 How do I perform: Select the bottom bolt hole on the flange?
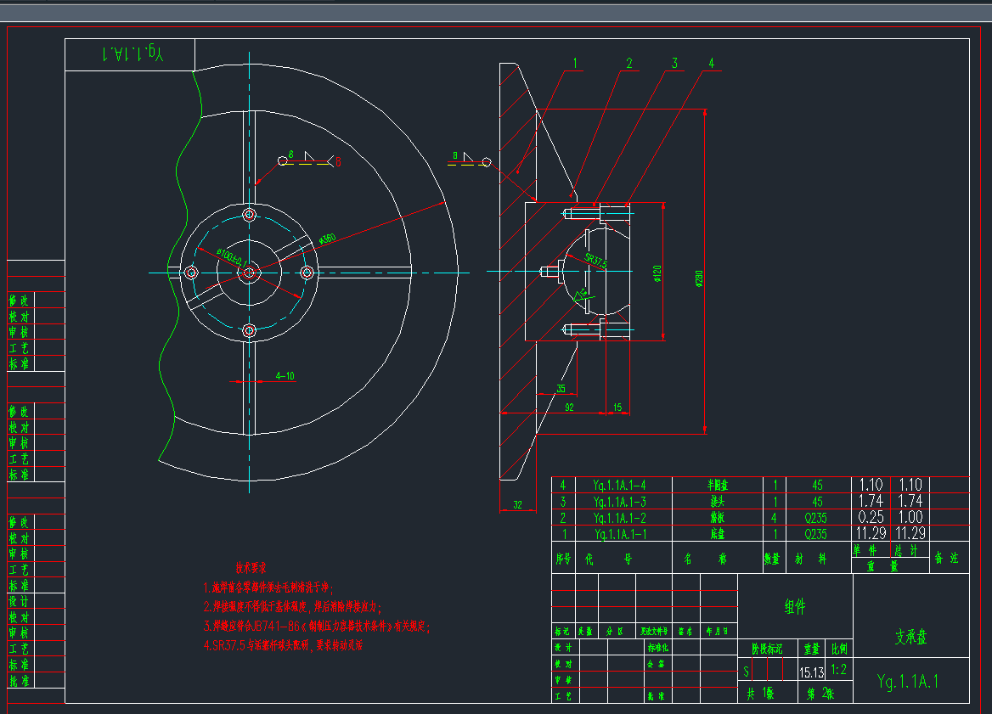pos(249,330)
